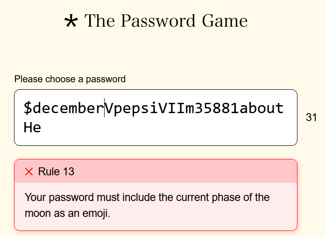Click the red X icon on Rule 13
This screenshot has height=237, width=325.
coord(29,172)
